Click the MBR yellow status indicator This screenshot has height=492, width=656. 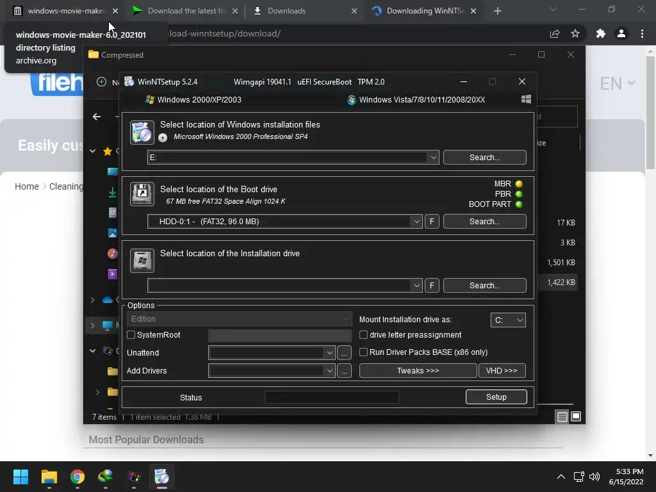(x=519, y=184)
